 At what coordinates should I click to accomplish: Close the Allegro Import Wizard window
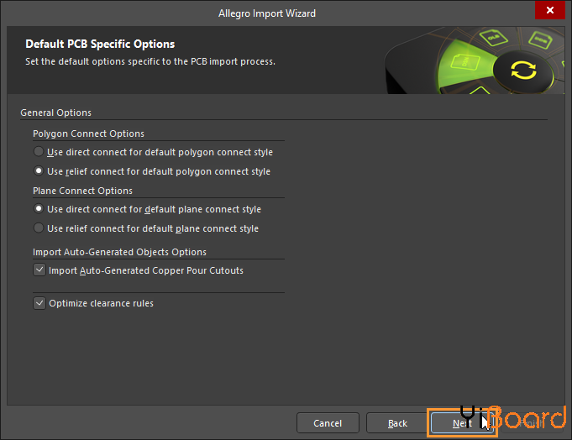[550, 10]
